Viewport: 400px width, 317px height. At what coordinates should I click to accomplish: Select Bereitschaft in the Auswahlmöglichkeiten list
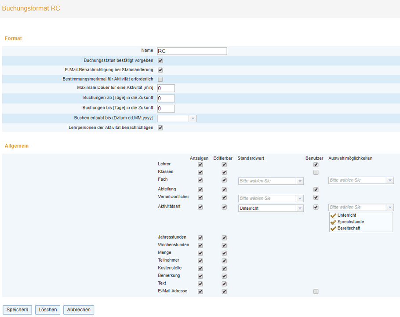[349, 228]
